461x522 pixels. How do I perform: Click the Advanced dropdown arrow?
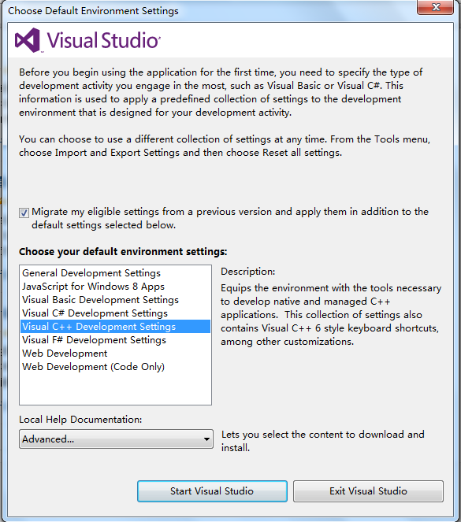(x=206, y=439)
